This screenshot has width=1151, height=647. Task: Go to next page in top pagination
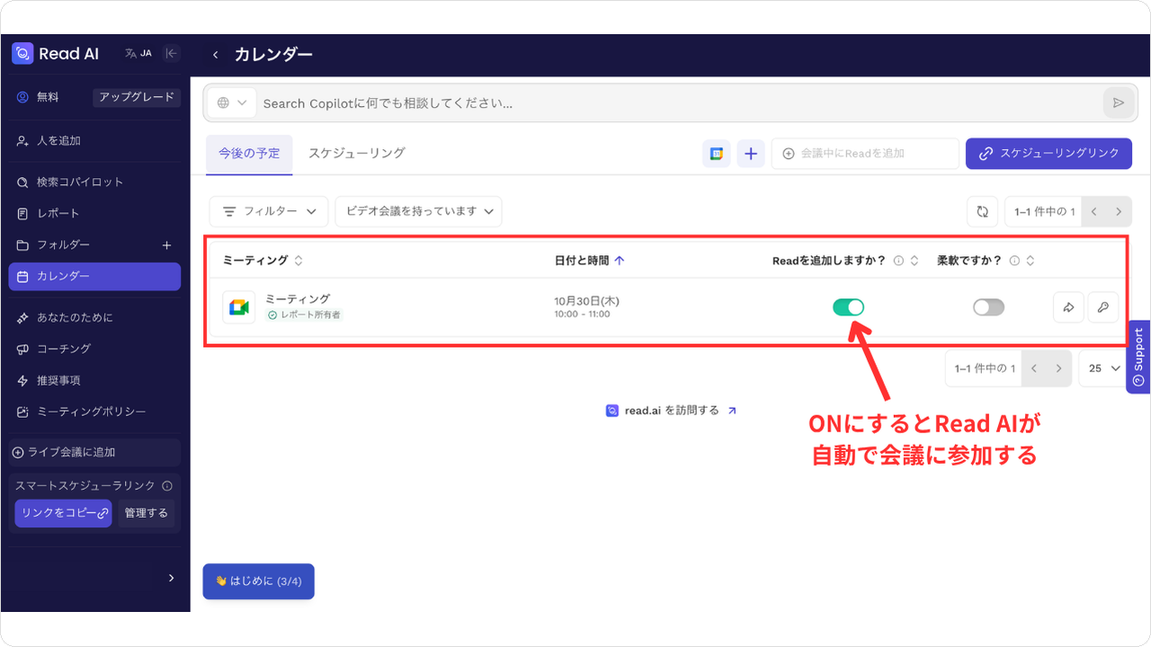point(1119,212)
